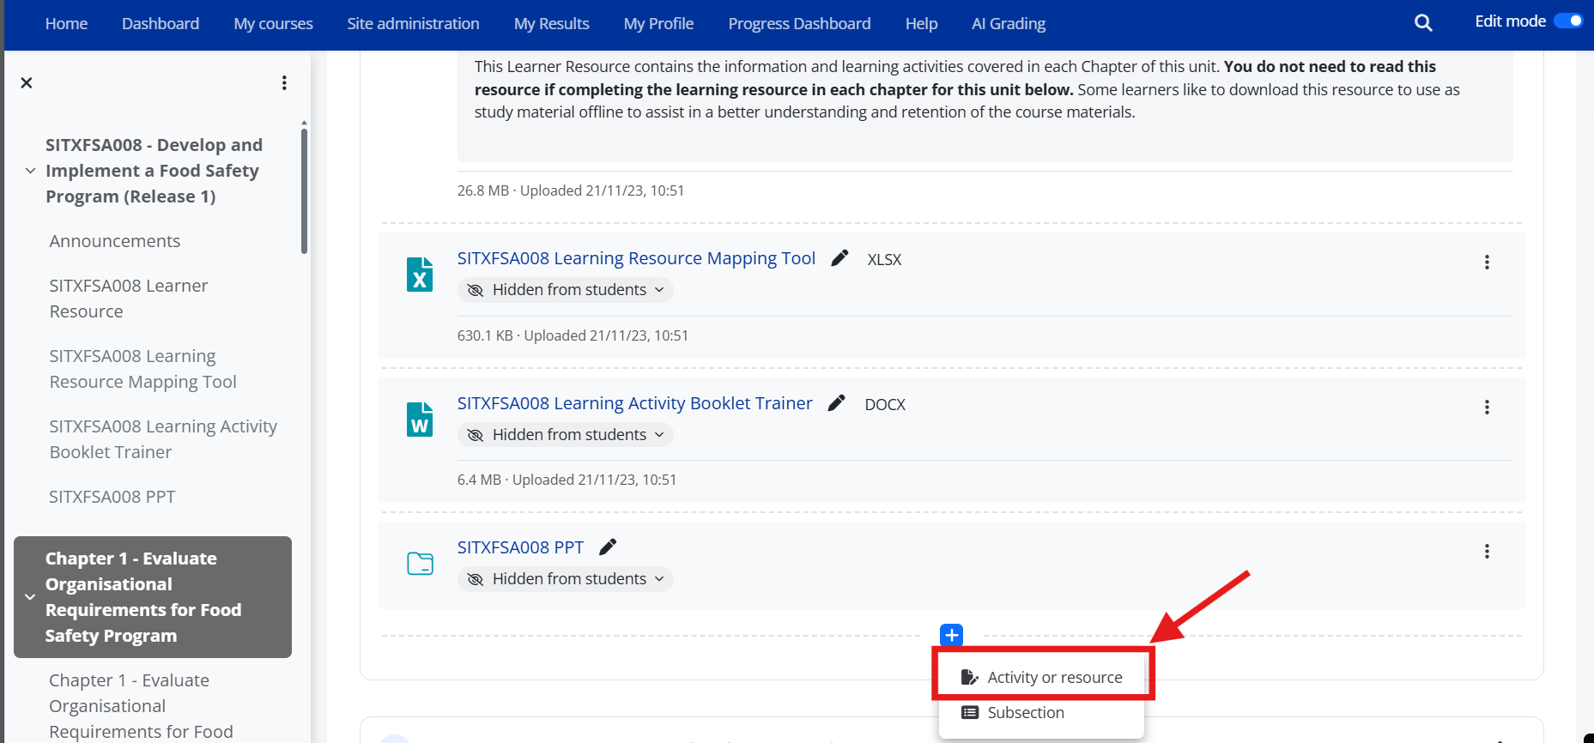
Task: Click pencil icon next to SITXFSA008 PPT
Action: coord(608,547)
